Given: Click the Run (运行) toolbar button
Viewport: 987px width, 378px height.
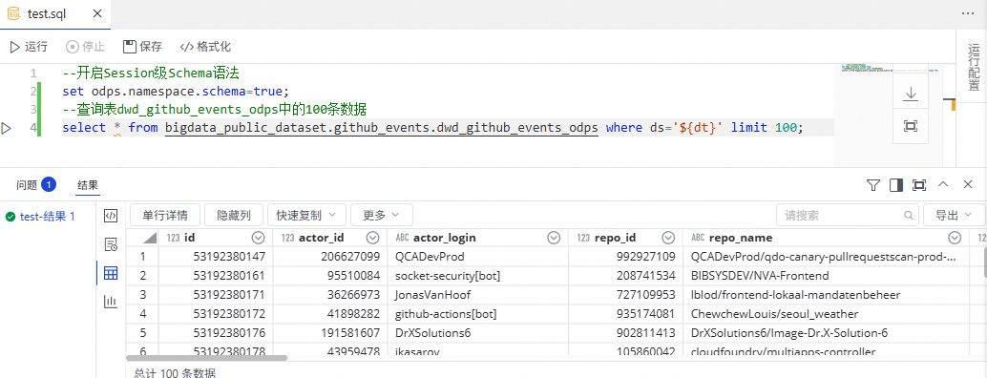Looking at the screenshot, I should click(29, 47).
